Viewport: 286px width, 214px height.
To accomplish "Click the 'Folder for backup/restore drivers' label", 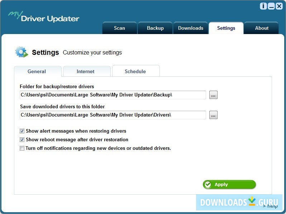I will click(57, 86).
